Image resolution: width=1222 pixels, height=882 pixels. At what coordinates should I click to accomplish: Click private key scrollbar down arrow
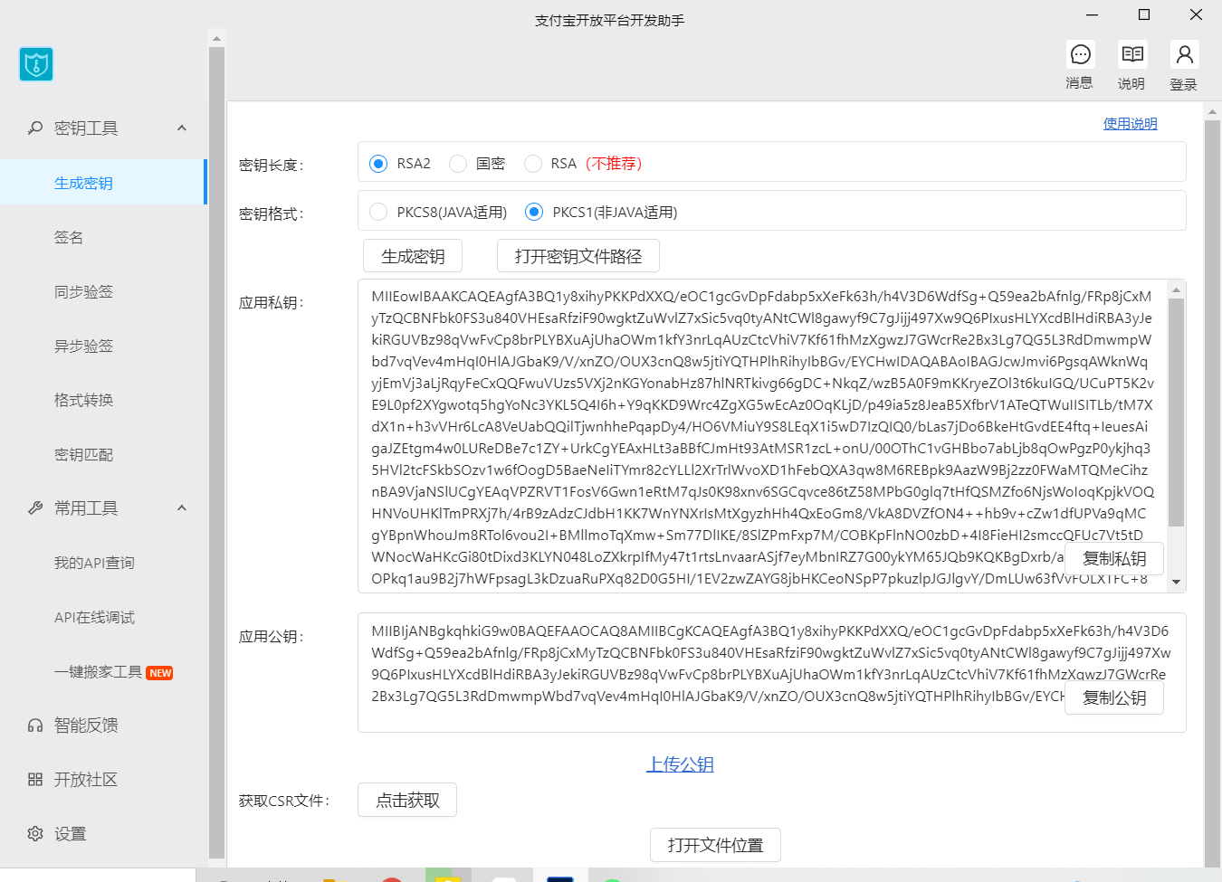point(1177,582)
